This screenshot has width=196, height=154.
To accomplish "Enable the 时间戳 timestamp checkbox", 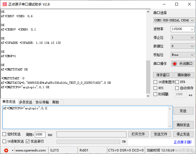I will tap(155, 94).
